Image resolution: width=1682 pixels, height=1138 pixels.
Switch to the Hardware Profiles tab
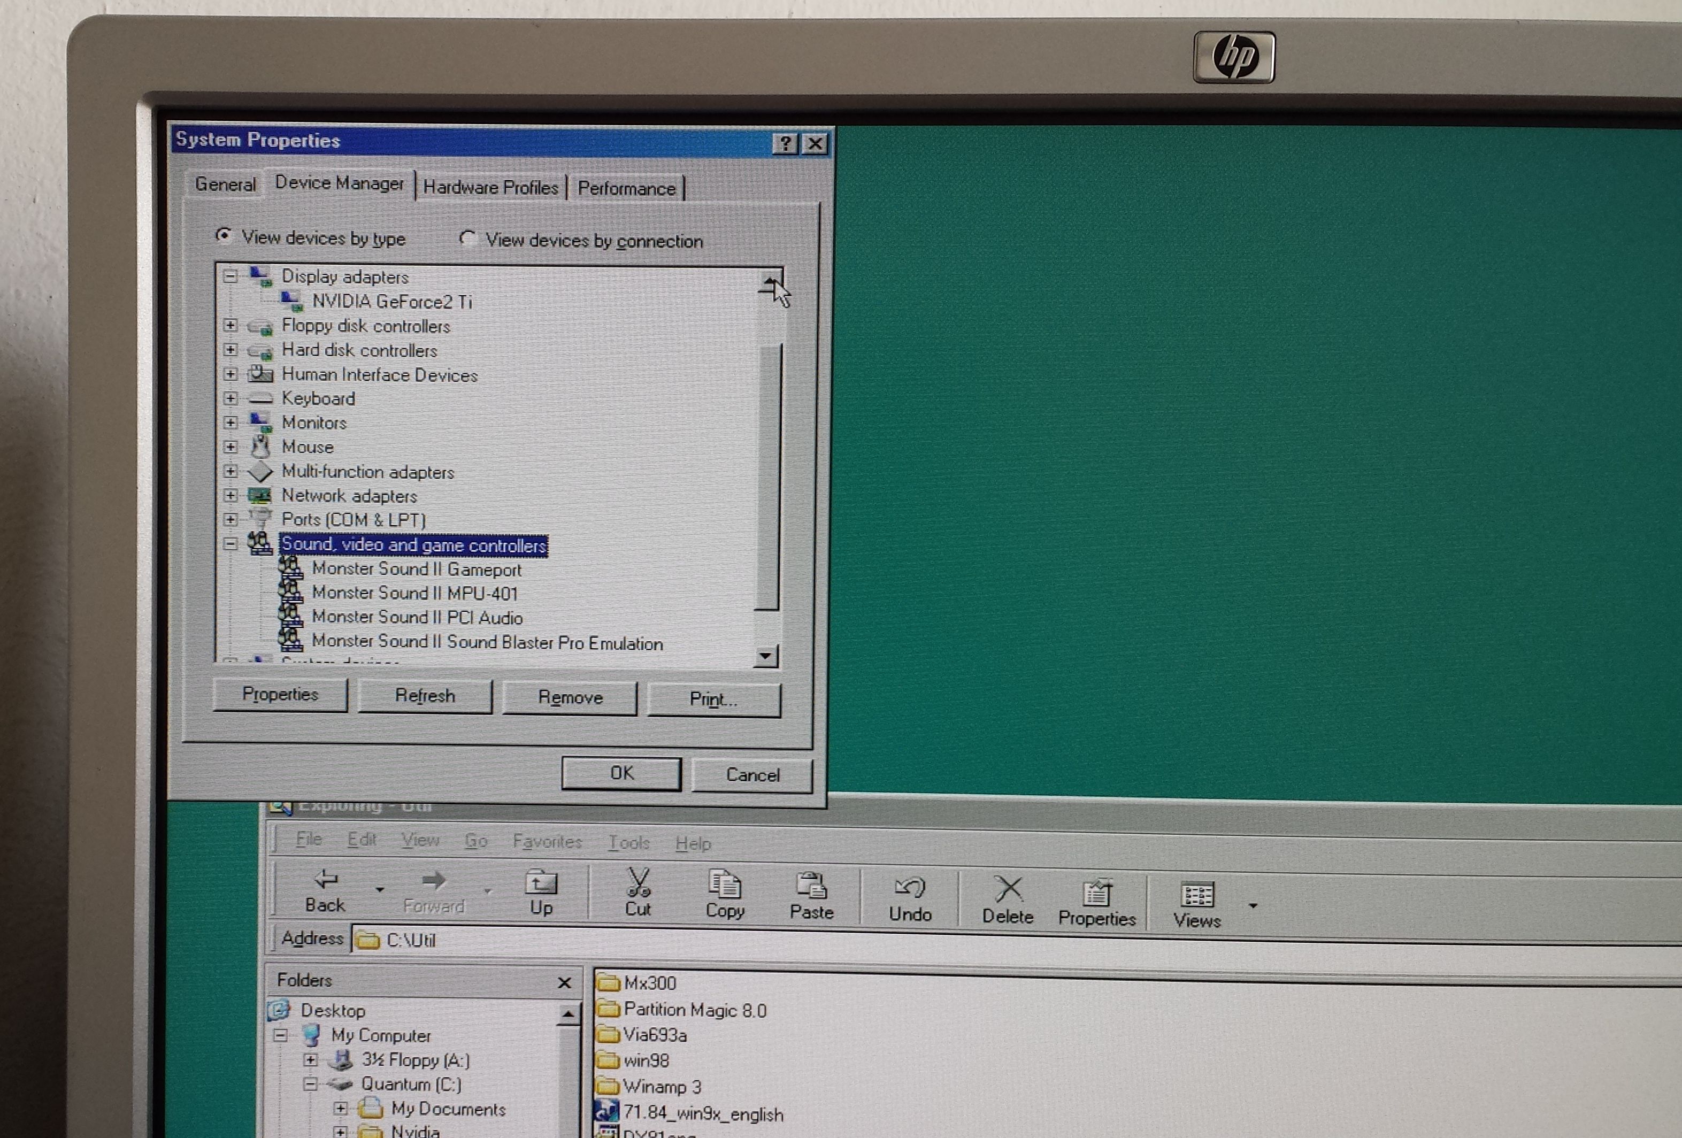click(x=491, y=188)
